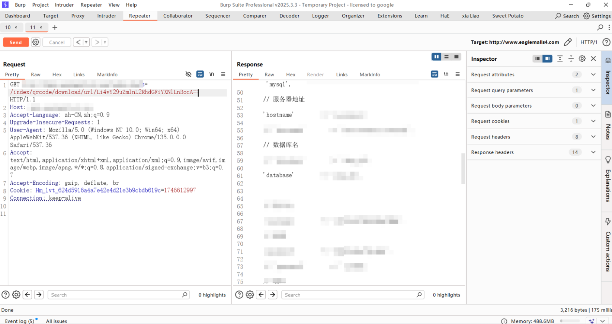Search Repeater tabs magnifier icon
612x324 pixels.
600,28
